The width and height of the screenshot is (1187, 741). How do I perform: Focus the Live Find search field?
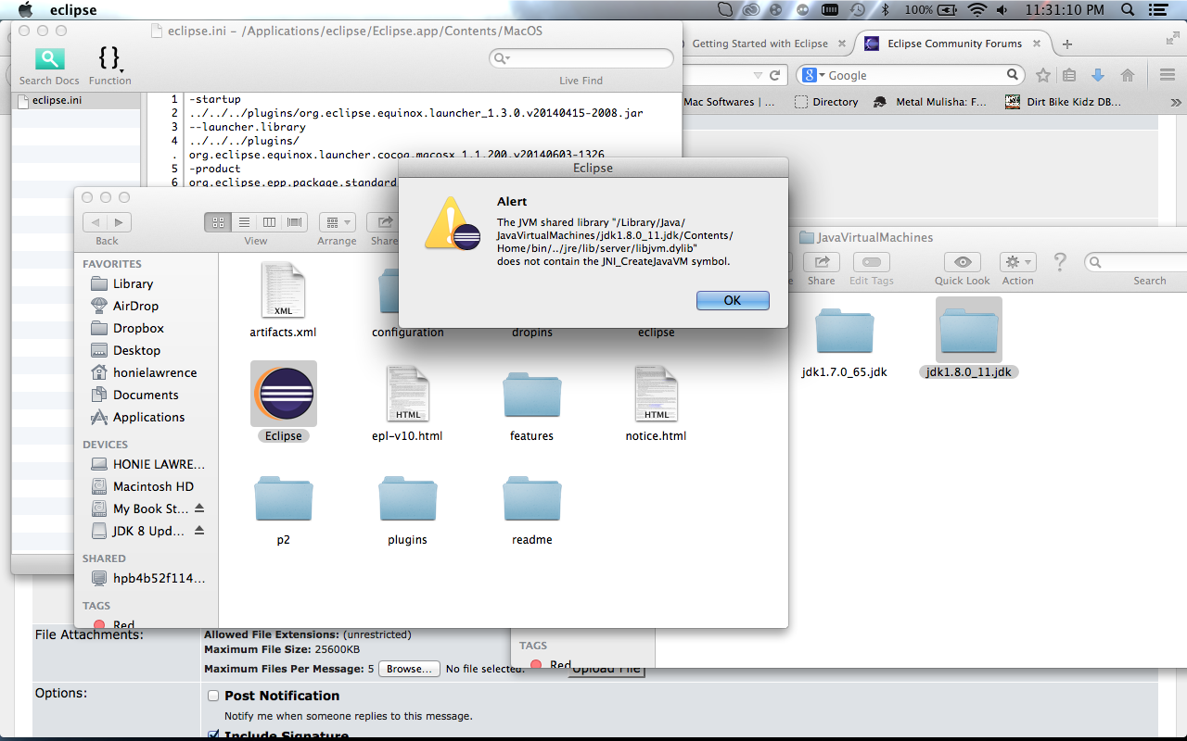[x=581, y=58]
